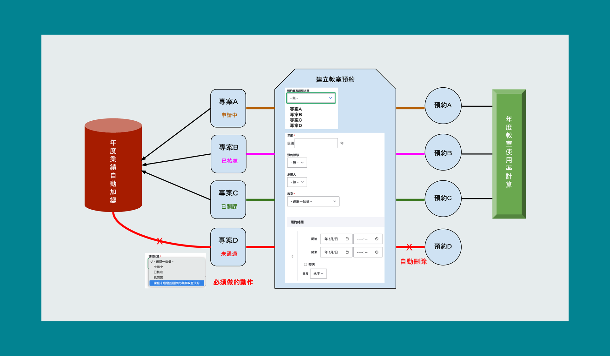Click the 預約B circle node
Viewport: 610px width, 356px height.
[443, 152]
